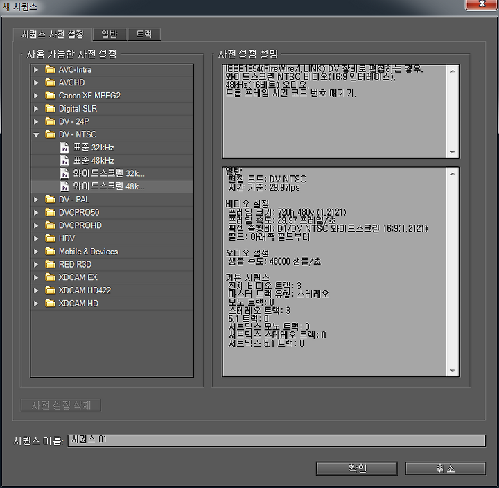This screenshot has width=499, height=488.
Task: Click the DVCPRO50 folder icon
Action: pos(50,212)
